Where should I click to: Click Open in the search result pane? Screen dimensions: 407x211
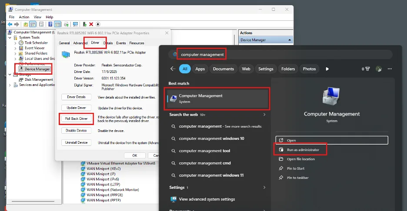(x=332, y=140)
